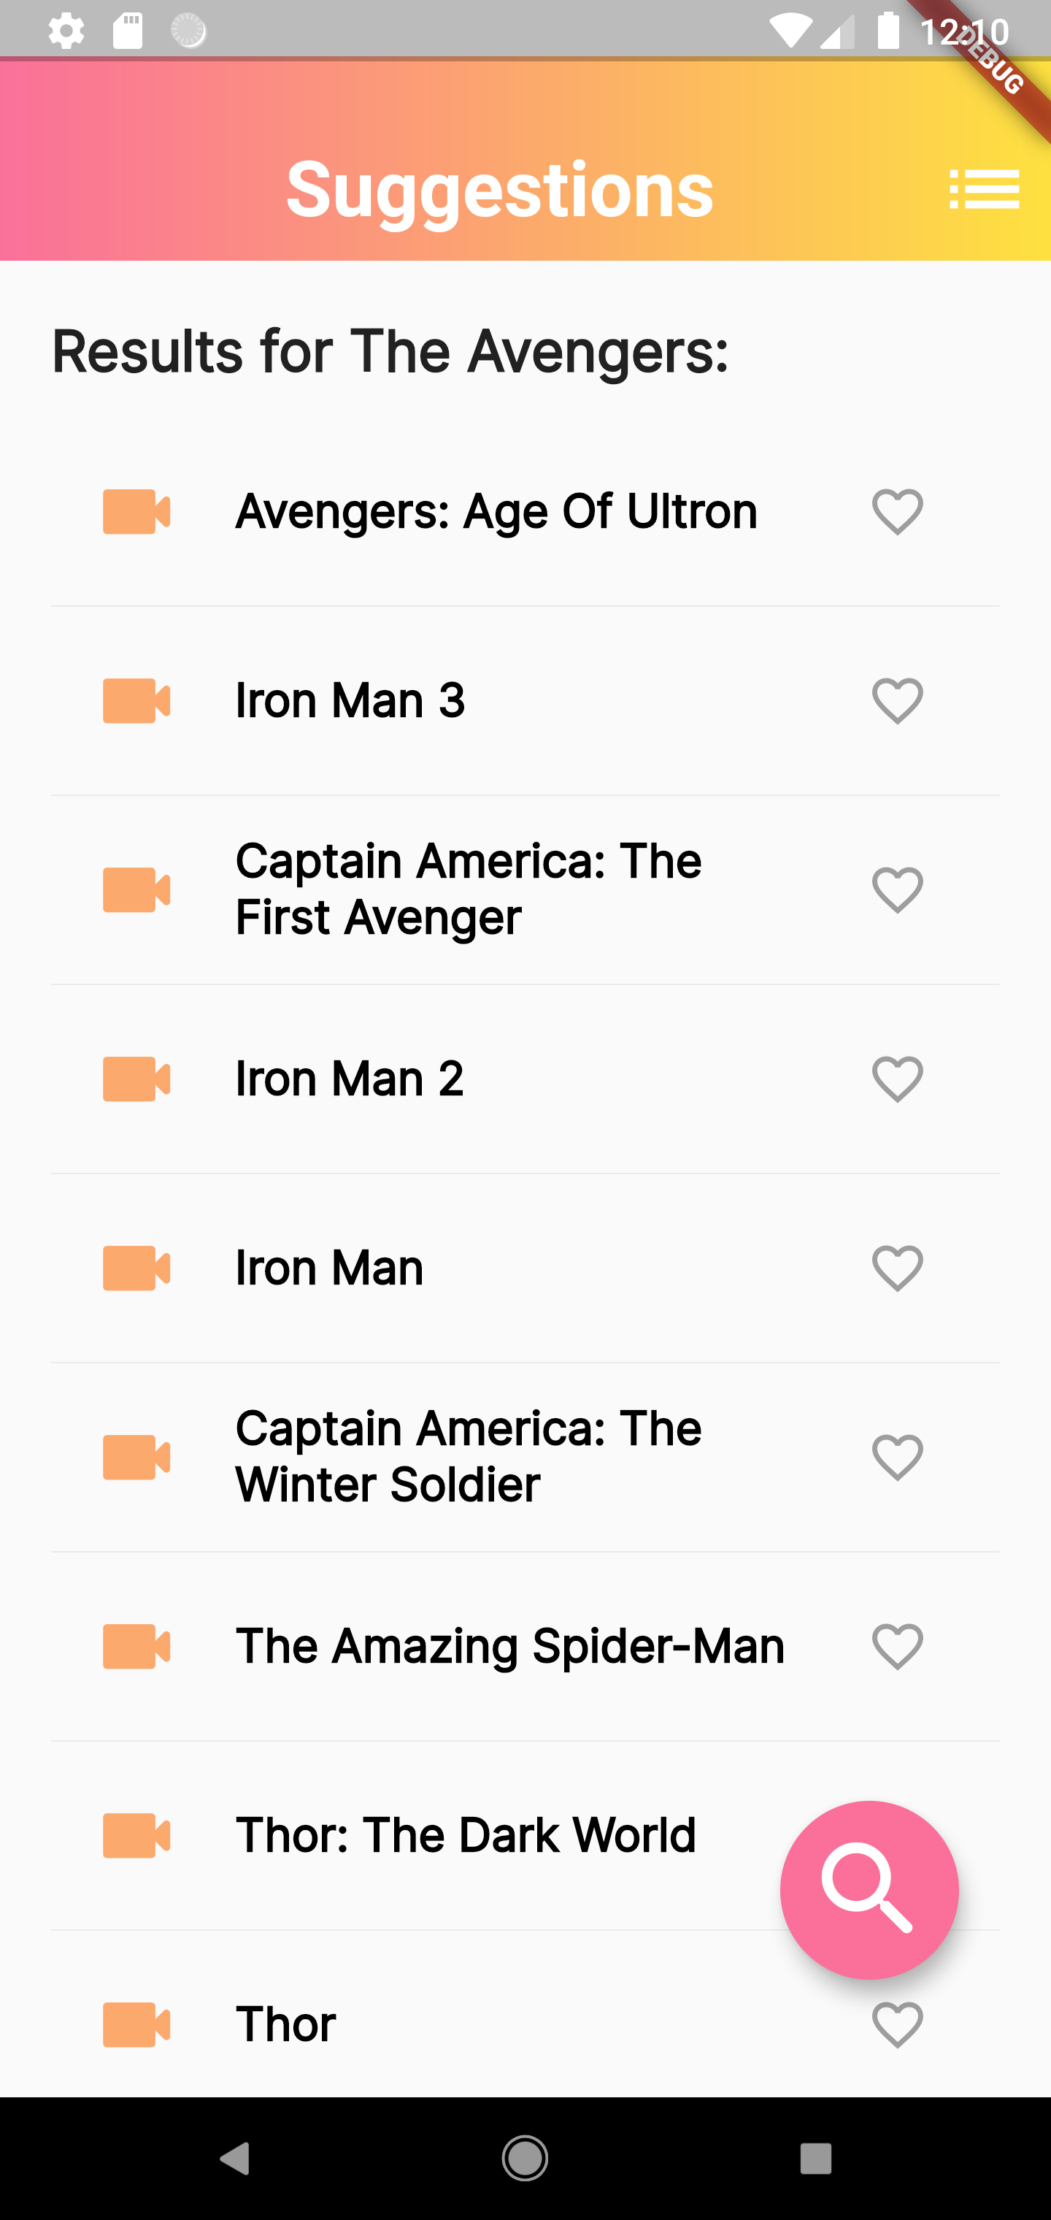Select the Thor: The Dark World title
Screen dimensions: 1051x2220
465,1834
